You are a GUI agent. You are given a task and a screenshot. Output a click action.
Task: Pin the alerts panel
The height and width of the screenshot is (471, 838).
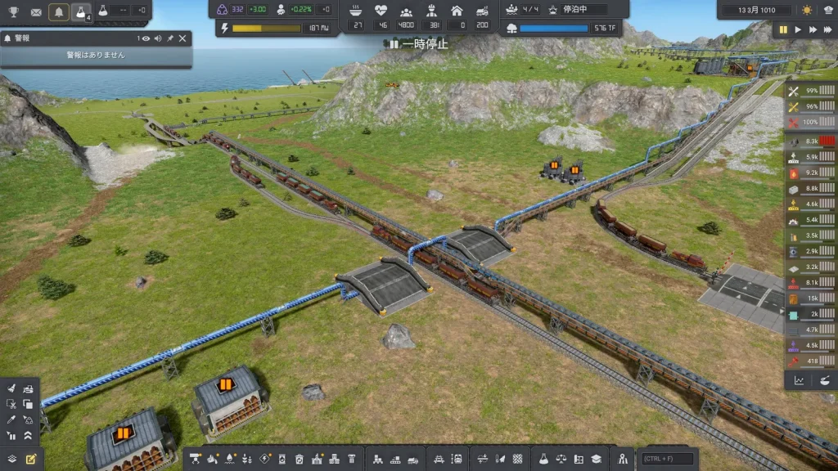point(171,38)
